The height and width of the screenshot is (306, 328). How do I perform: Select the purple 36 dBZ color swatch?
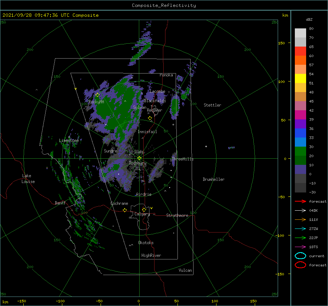[x=300, y=124]
